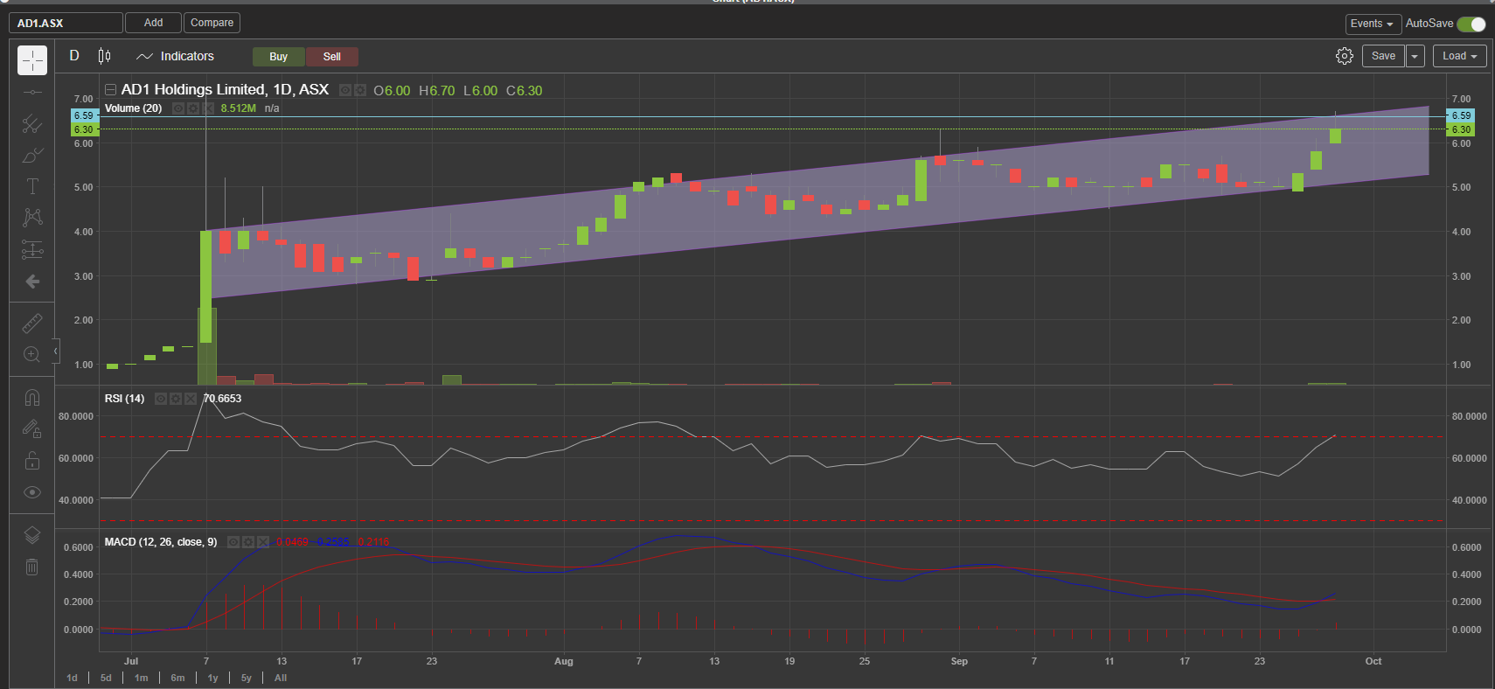Open Volume (20) indicator settings
Image resolution: width=1495 pixels, height=689 pixels.
[x=193, y=108]
